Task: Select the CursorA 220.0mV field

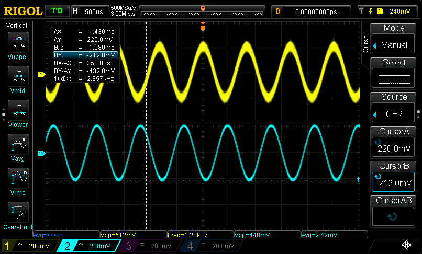Action: [394, 142]
